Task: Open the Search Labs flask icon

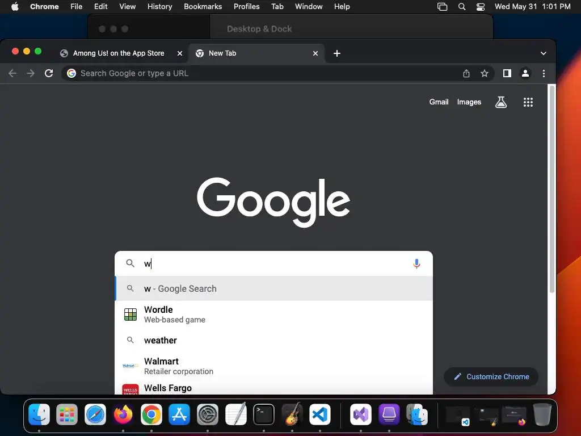Action: 501,102
